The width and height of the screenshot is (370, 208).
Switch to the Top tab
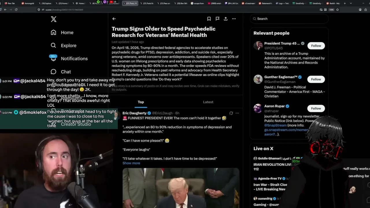pos(141,102)
